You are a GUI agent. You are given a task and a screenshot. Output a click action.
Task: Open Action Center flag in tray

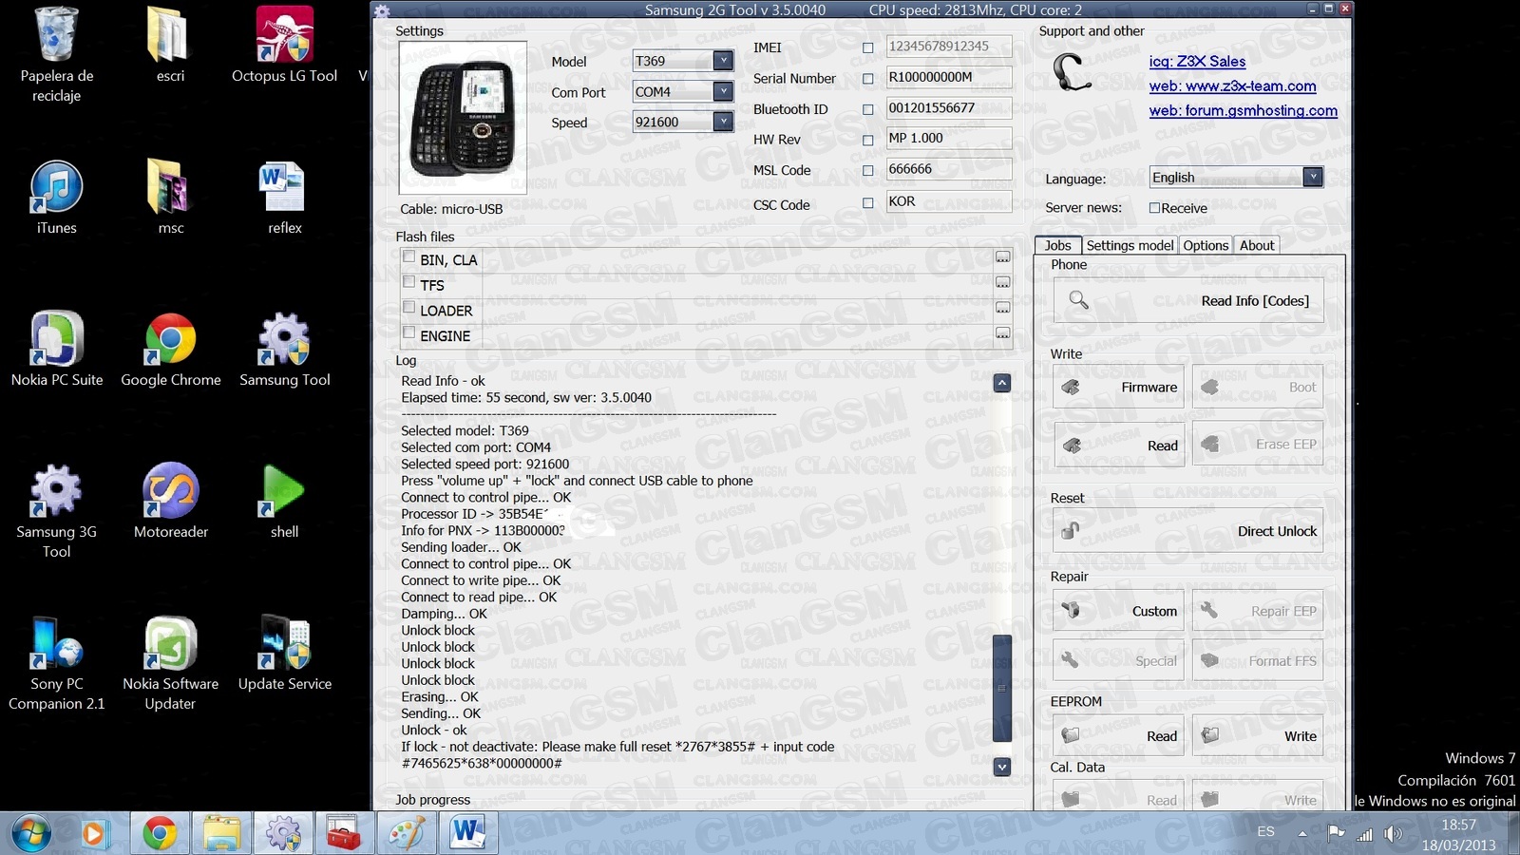1336,834
